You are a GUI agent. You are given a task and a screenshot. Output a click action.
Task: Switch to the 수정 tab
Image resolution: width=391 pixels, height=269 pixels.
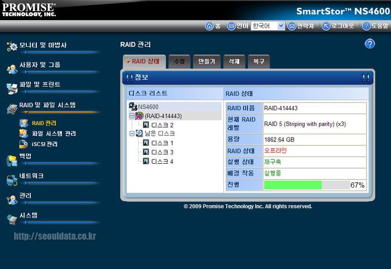(x=179, y=61)
